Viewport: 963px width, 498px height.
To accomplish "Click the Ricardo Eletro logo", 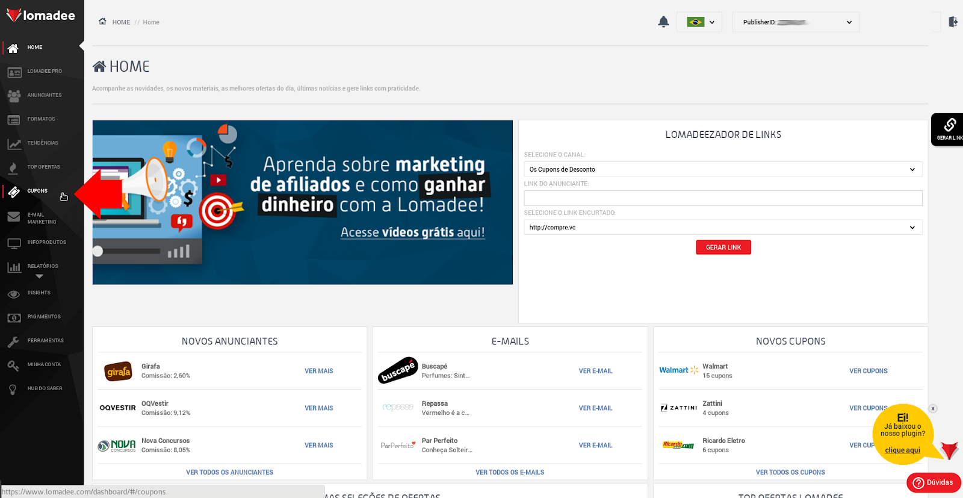I will 678,445.
